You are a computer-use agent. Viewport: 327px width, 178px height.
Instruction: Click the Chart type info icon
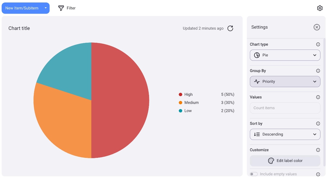(318, 44)
